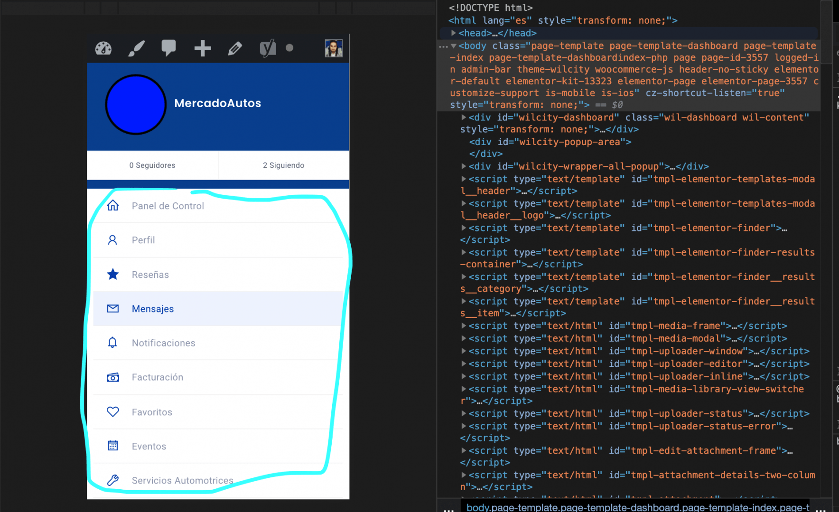Click the person icon beside Perfil
This screenshot has height=512, width=839.
[x=112, y=240]
